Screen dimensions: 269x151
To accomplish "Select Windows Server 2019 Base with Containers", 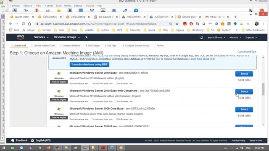I will pos(244,91).
